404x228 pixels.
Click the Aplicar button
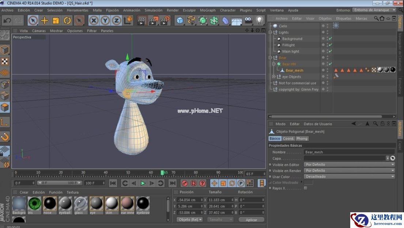click(x=251, y=220)
